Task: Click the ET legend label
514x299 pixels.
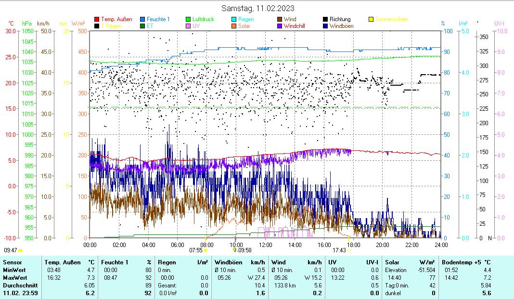Action: 150,26
